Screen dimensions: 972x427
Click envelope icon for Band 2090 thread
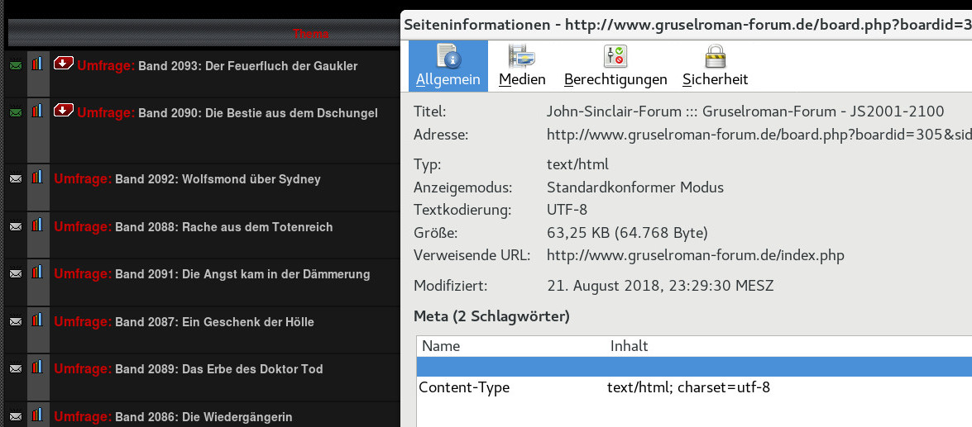click(x=16, y=112)
